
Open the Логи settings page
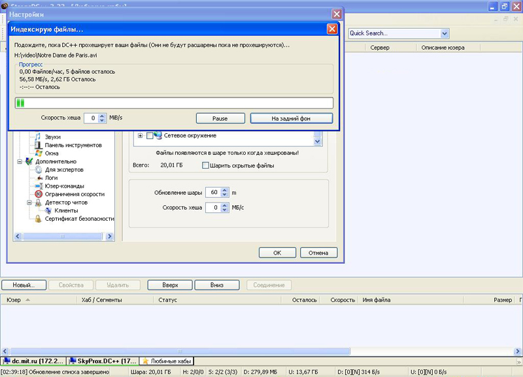tap(52, 178)
